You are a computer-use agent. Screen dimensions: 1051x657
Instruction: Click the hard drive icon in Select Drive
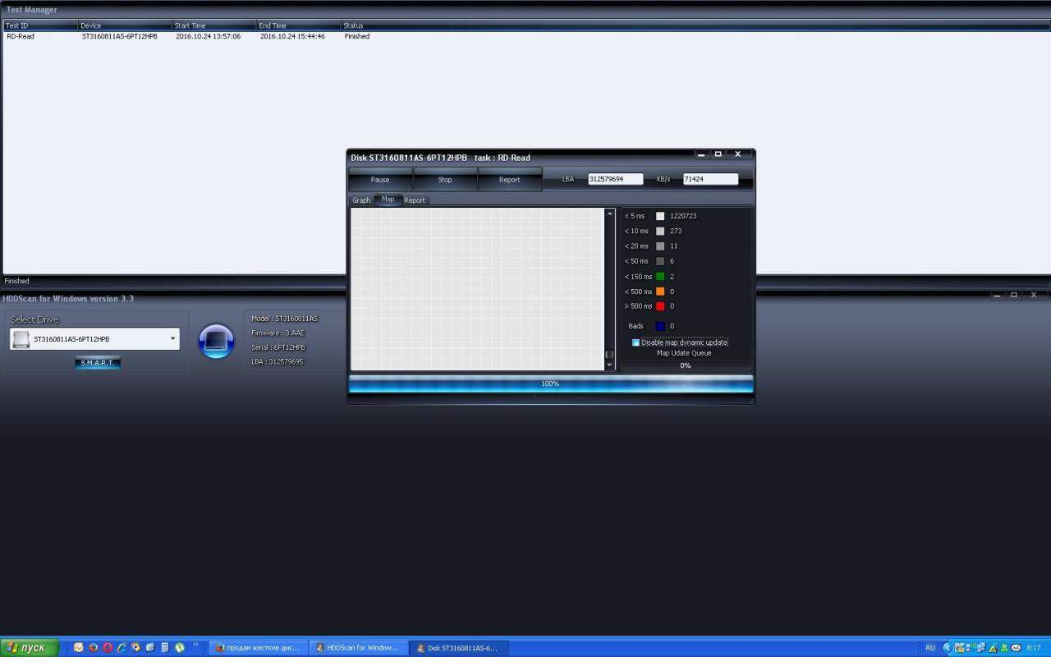tap(21, 338)
